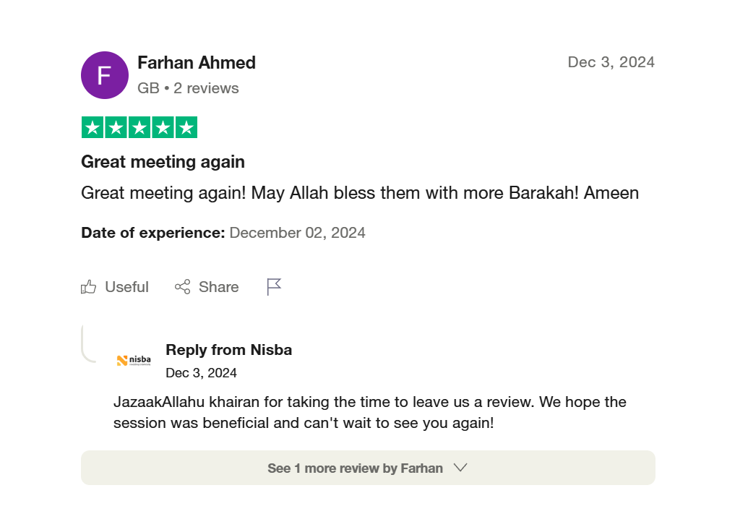Click the purple F avatar circle
This screenshot has width=748, height=527.
click(x=105, y=75)
